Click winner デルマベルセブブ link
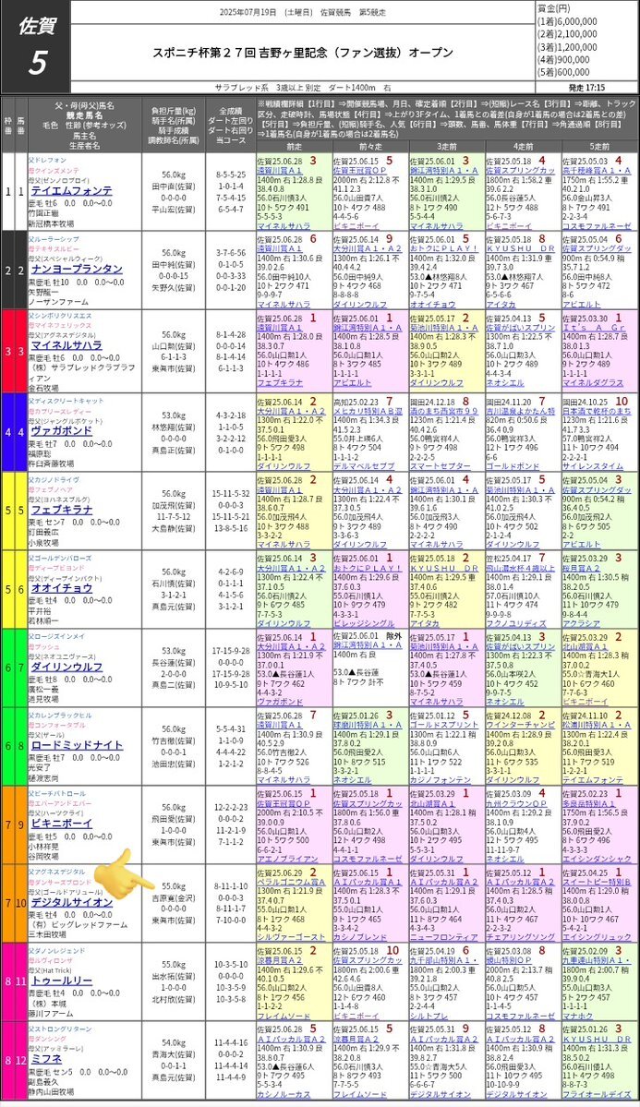 364,466
